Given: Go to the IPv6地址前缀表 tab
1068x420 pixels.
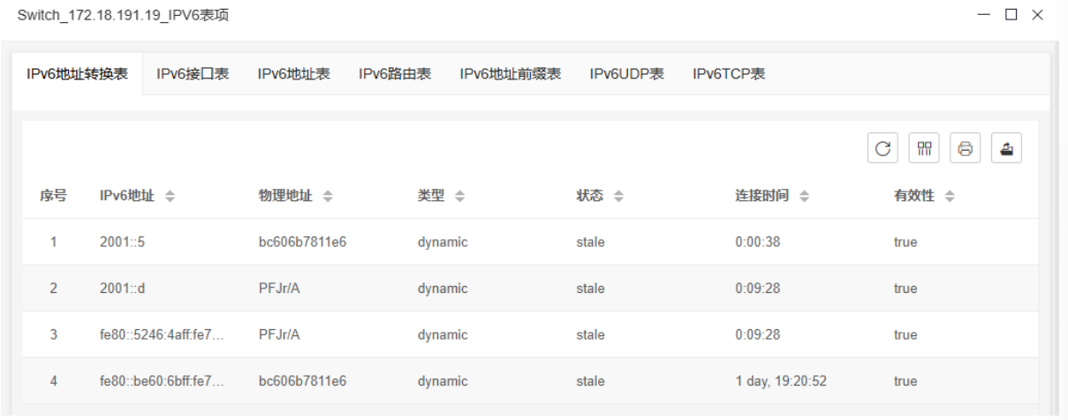Looking at the screenshot, I should click(x=510, y=74).
